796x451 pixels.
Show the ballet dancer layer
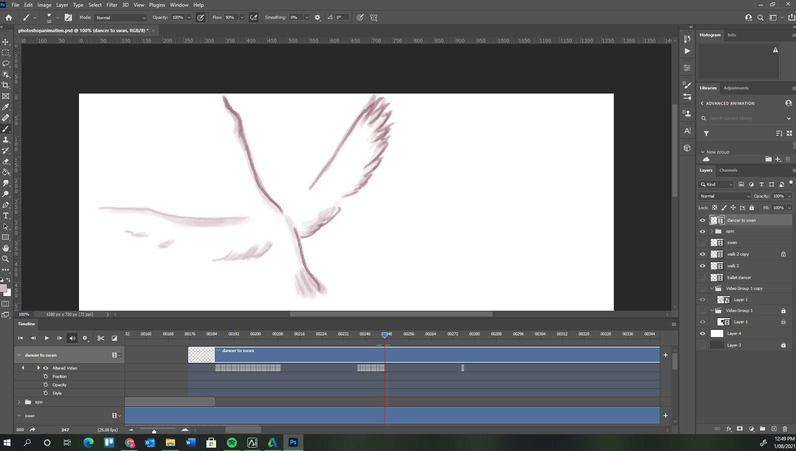coord(702,278)
